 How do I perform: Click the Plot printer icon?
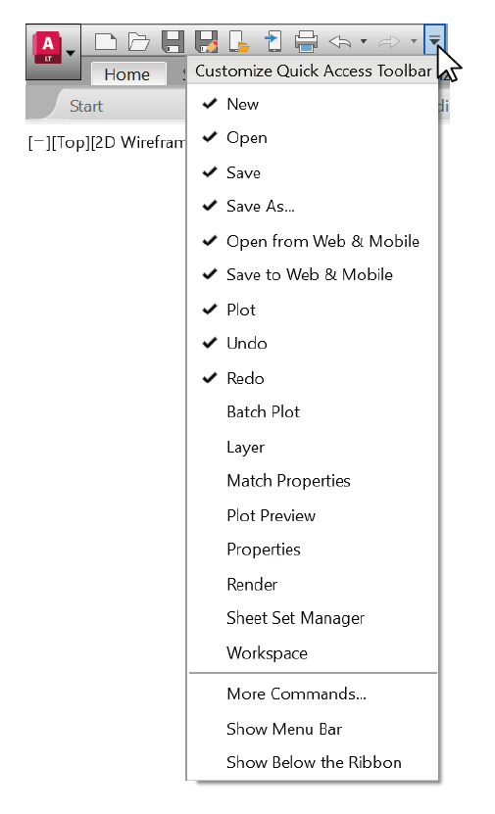coord(306,41)
